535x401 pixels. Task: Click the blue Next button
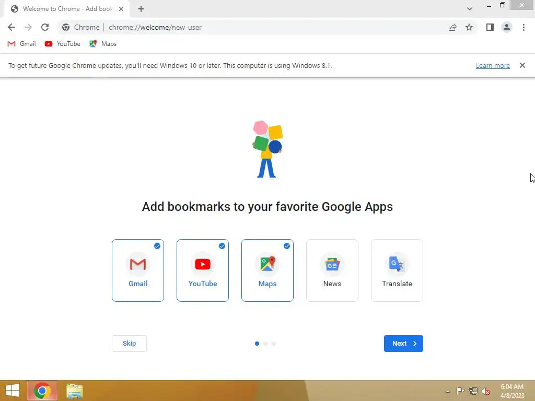(403, 344)
